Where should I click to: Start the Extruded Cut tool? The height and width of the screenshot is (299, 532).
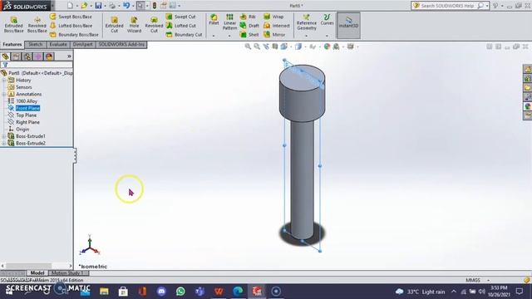[115, 24]
